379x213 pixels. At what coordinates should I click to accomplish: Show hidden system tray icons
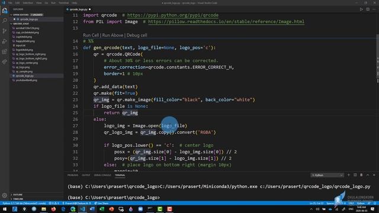coord(311,209)
